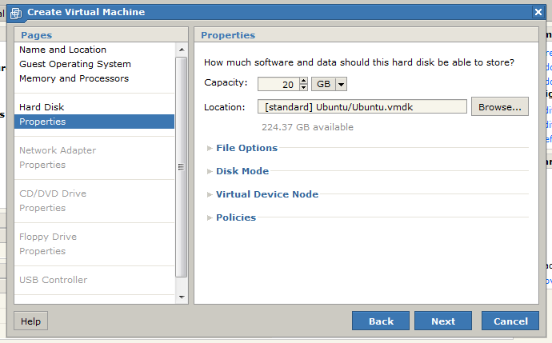
Task: Increase capacity with the up stepper arrow
Action: click(x=303, y=81)
